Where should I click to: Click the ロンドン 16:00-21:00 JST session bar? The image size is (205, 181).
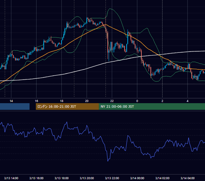67,106
